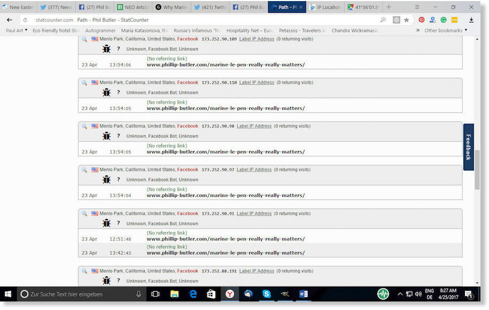Open Microsoft Edge from the taskbar
Screen dimensions: 489x310
[x=193, y=294]
